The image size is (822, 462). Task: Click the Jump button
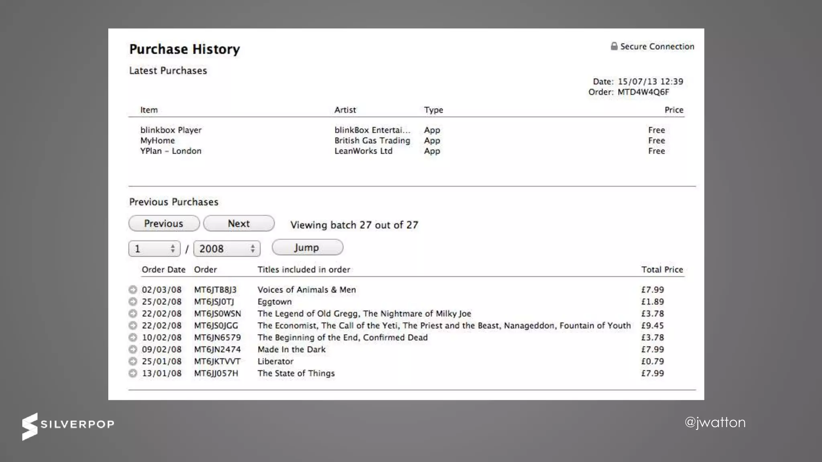tap(307, 247)
